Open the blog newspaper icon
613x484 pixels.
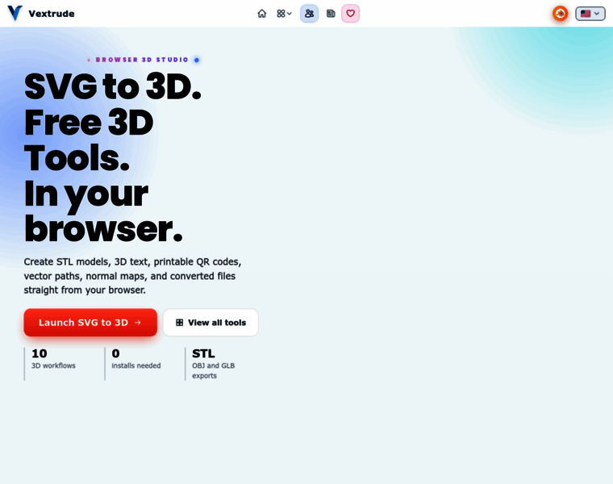pos(331,14)
